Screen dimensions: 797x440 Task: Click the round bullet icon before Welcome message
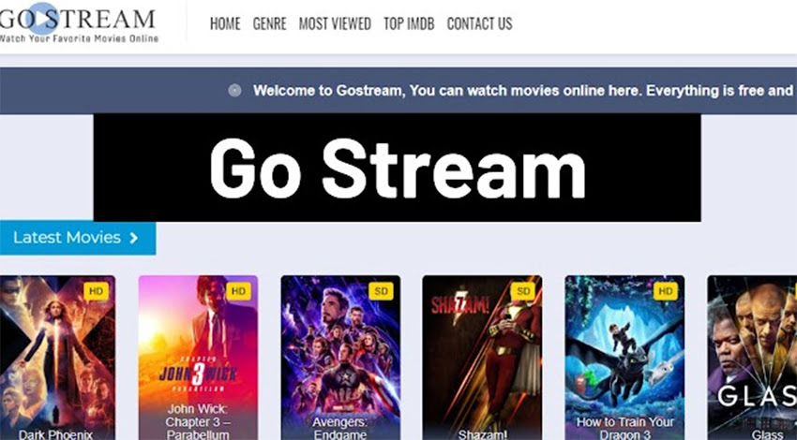pyautogui.click(x=234, y=91)
